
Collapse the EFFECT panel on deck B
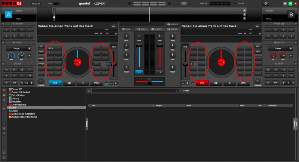coord(296,43)
